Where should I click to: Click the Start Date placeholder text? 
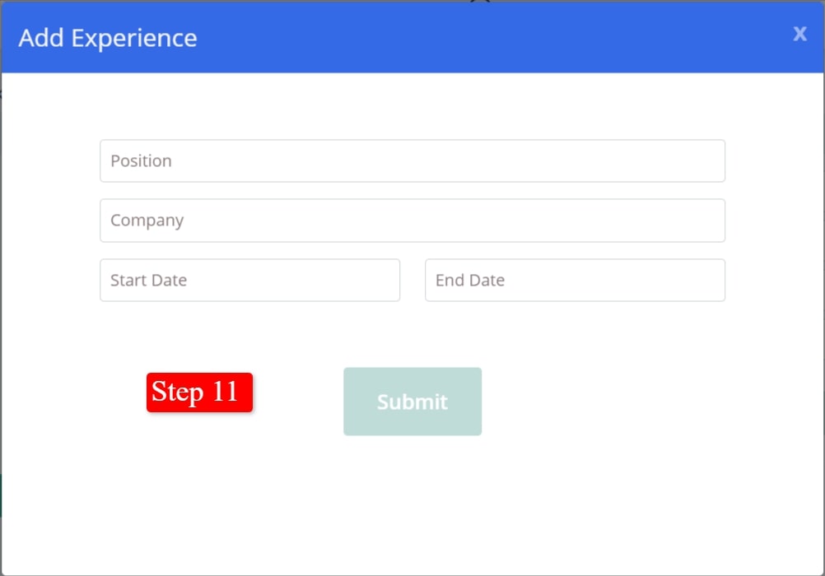148,280
